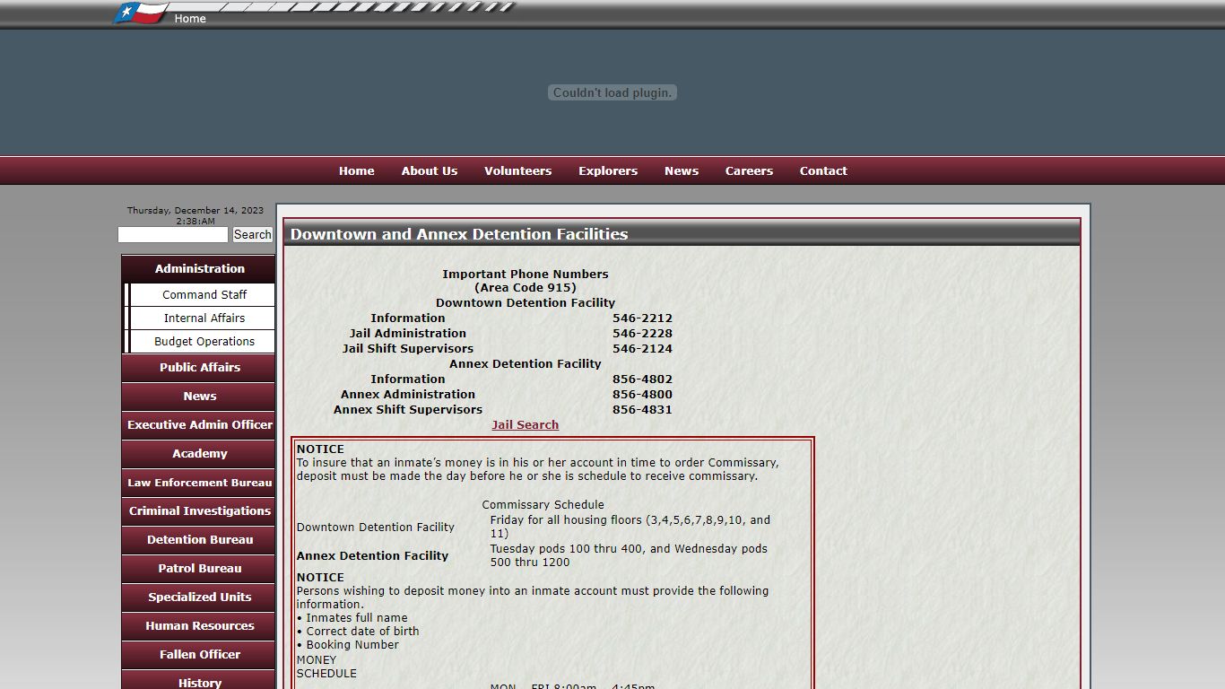Follow the Jail Search link
Screen dimensions: 1225x689
pos(525,425)
